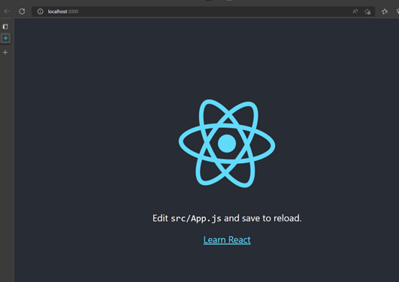Click the spinning React logo
399x282 pixels.
[227, 144]
